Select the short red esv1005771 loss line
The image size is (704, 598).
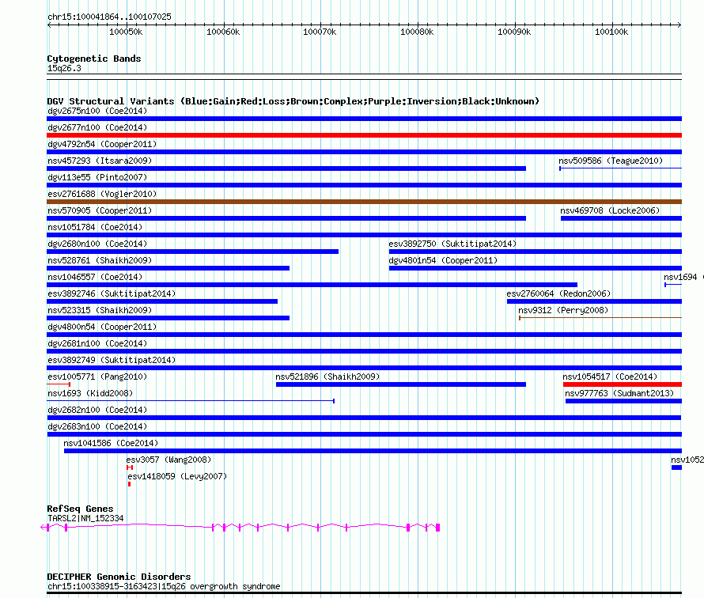59,384
